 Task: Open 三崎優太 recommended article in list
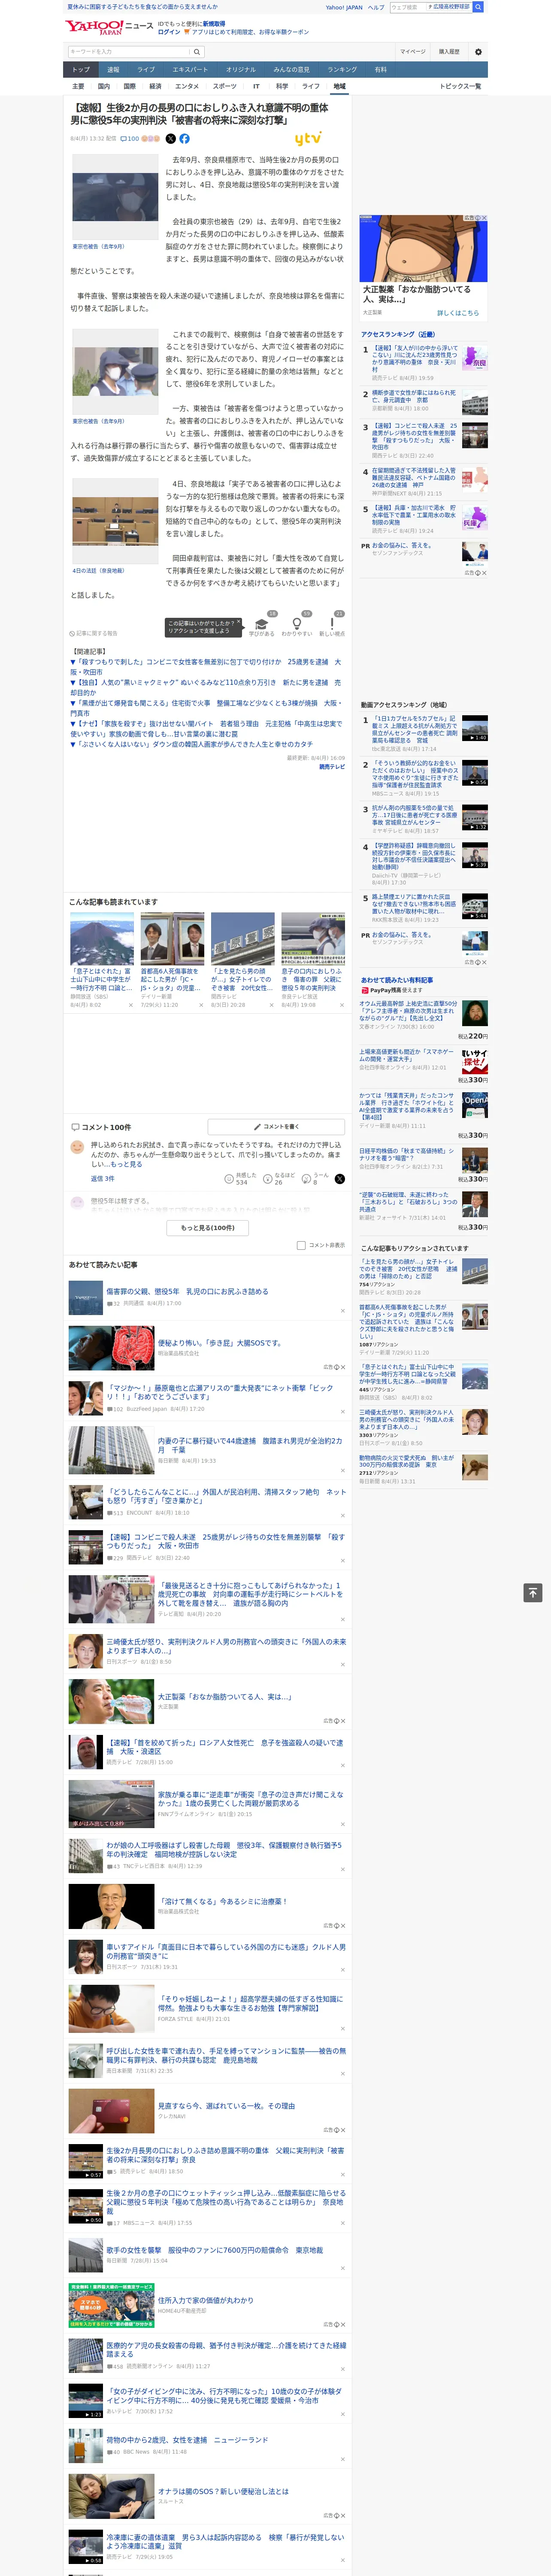tap(226, 1646)
